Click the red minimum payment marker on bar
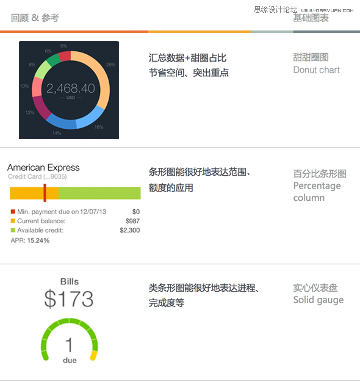This screenshot has height=382, width=360. pyautogui.click(x=45, y=193)
